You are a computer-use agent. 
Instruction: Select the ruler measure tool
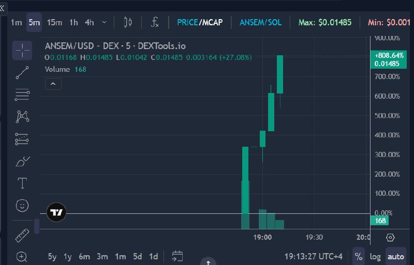tap(22, 235)
